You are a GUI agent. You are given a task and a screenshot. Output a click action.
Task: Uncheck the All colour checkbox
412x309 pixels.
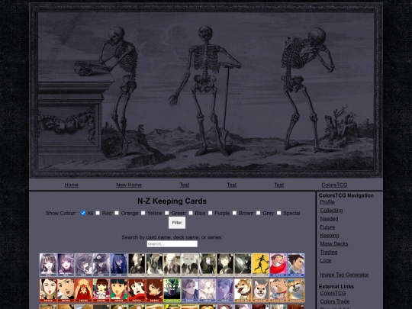[83, 213]
